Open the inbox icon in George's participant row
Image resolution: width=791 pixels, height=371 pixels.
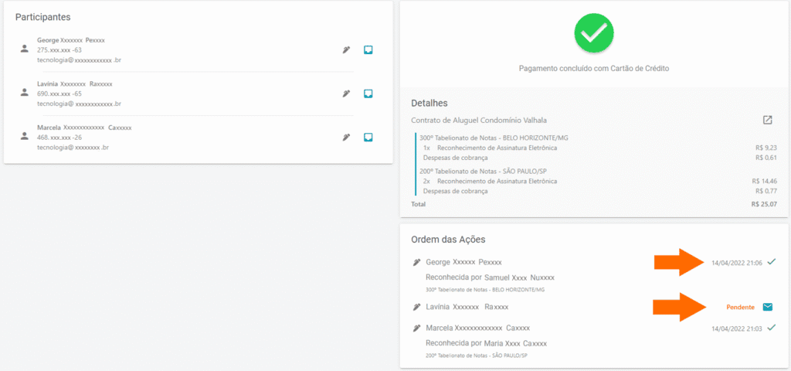368,50
